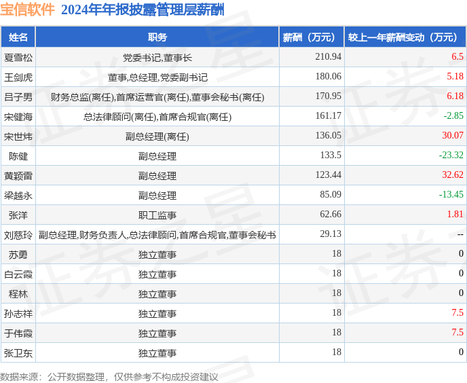
Task: Click the salary change value 30.07
Action: (x=453, y=135)
